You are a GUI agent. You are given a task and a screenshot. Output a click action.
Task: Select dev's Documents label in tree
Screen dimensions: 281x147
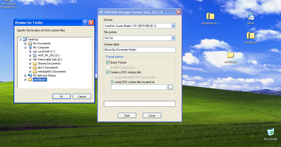(x=48, y=67)
